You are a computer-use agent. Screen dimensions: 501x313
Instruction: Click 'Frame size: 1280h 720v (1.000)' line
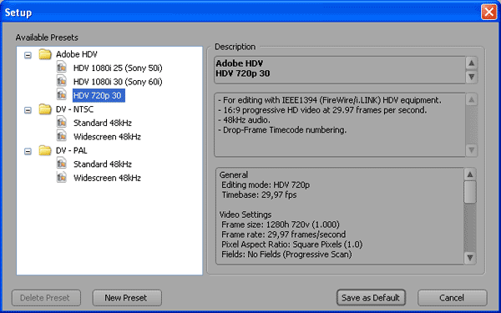point(281,225)
